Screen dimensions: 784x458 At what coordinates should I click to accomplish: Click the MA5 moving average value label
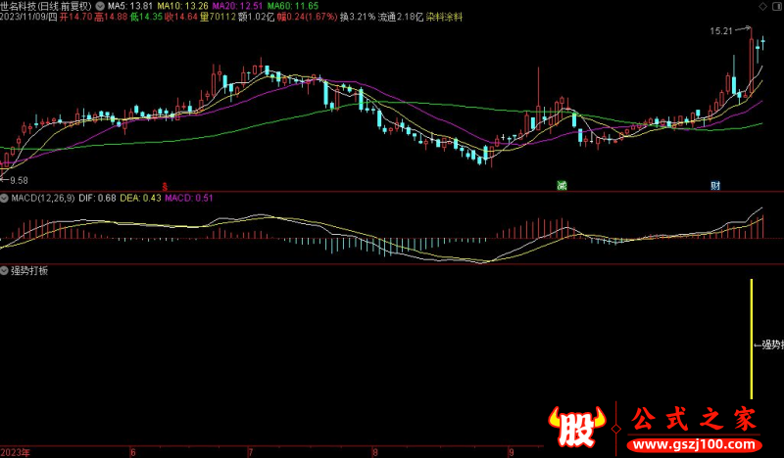coord(130,5)
